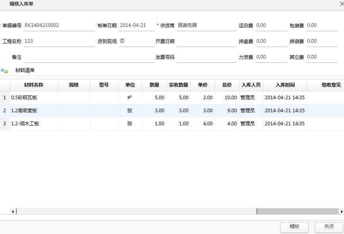Click the expand icon beside 材料清单
The width and height of the screenshot is (344, 234).
point(4,71)
